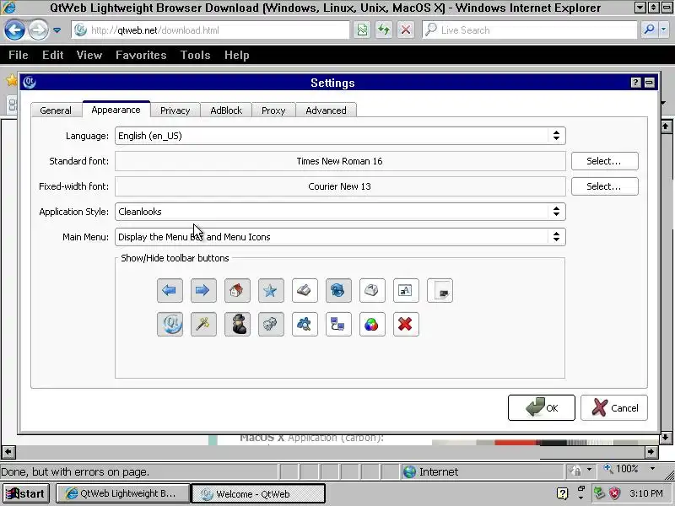
Task: Switch to the Privacy tab
Action: point(175,110)
